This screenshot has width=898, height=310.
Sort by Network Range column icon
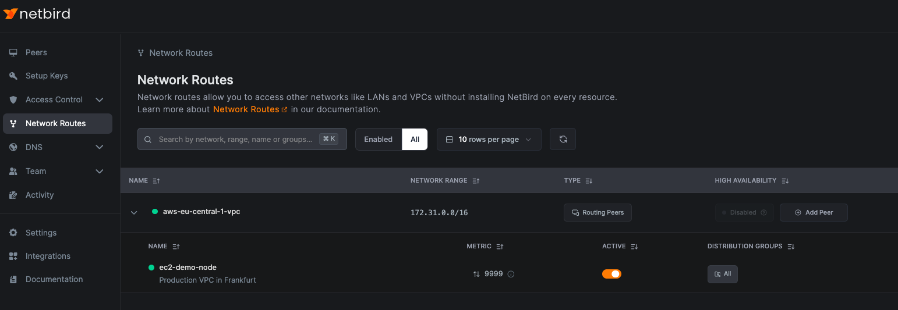(476, 181)
